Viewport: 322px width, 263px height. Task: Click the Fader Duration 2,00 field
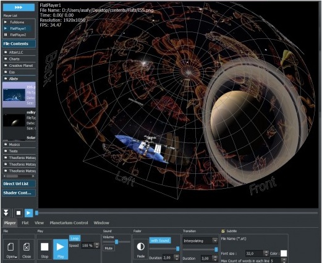168,257
